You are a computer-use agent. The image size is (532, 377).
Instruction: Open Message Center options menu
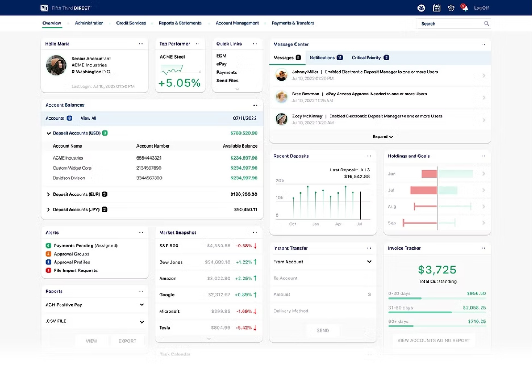pyautogui.click(x=483, y=44)
